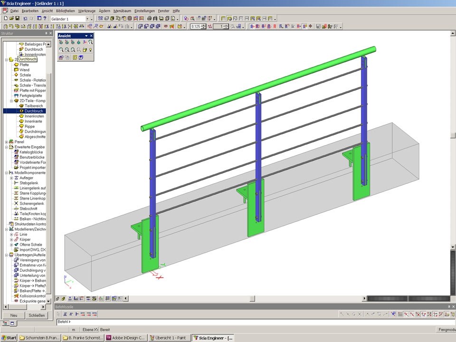Switch to Adobe InDesign in the taskbar

[x=125, y=338]
